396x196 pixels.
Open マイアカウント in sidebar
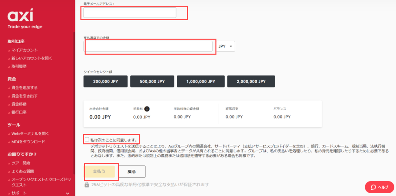24,50
